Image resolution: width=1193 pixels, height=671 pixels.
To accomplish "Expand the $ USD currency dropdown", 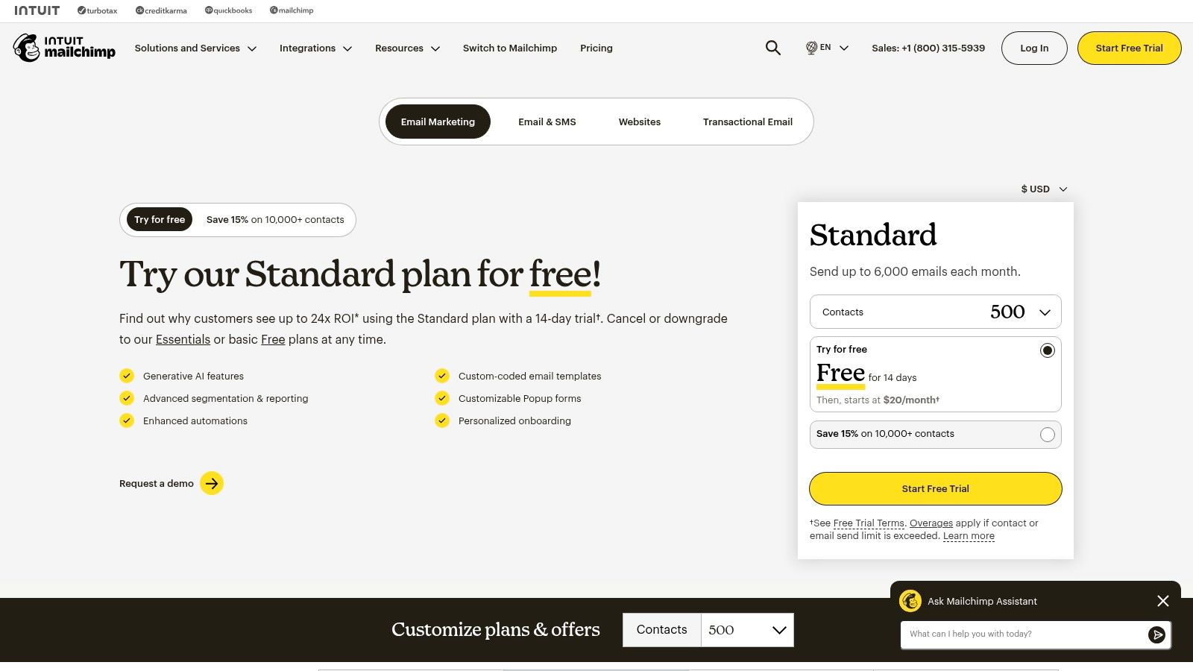I will 1042,189.
